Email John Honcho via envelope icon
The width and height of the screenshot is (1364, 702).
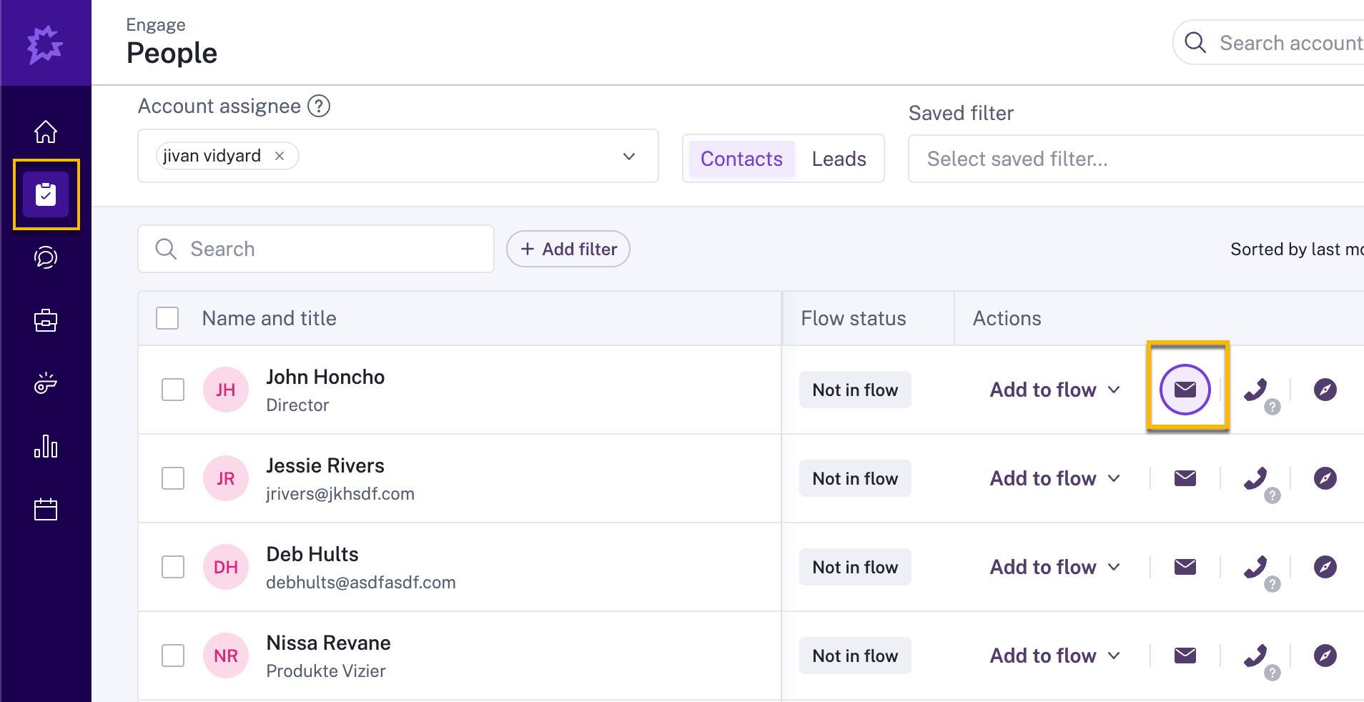coord(1185,390)
